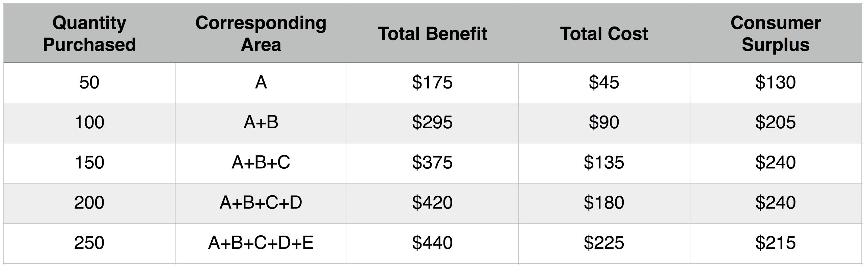Click the cell showing area A+B

click(x=261, y=123)
